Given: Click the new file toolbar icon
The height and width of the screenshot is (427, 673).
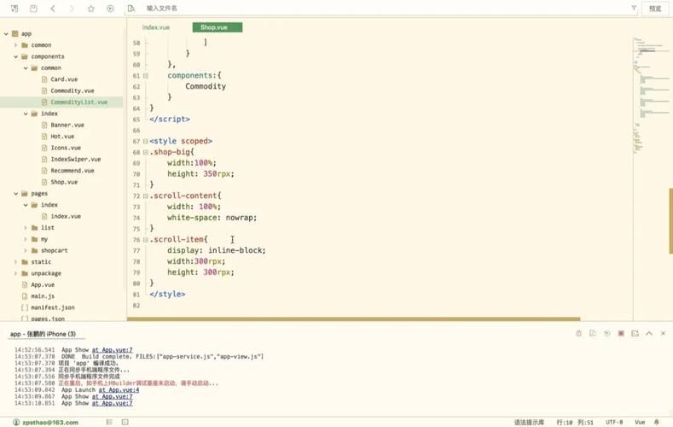Looking at the screenshot, I should [x=15, y=9].
